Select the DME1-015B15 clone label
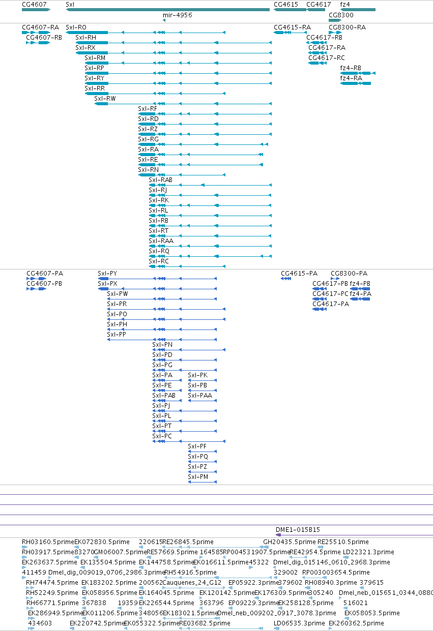This screenshot has width=433, height=631. (x=298, y=529)
